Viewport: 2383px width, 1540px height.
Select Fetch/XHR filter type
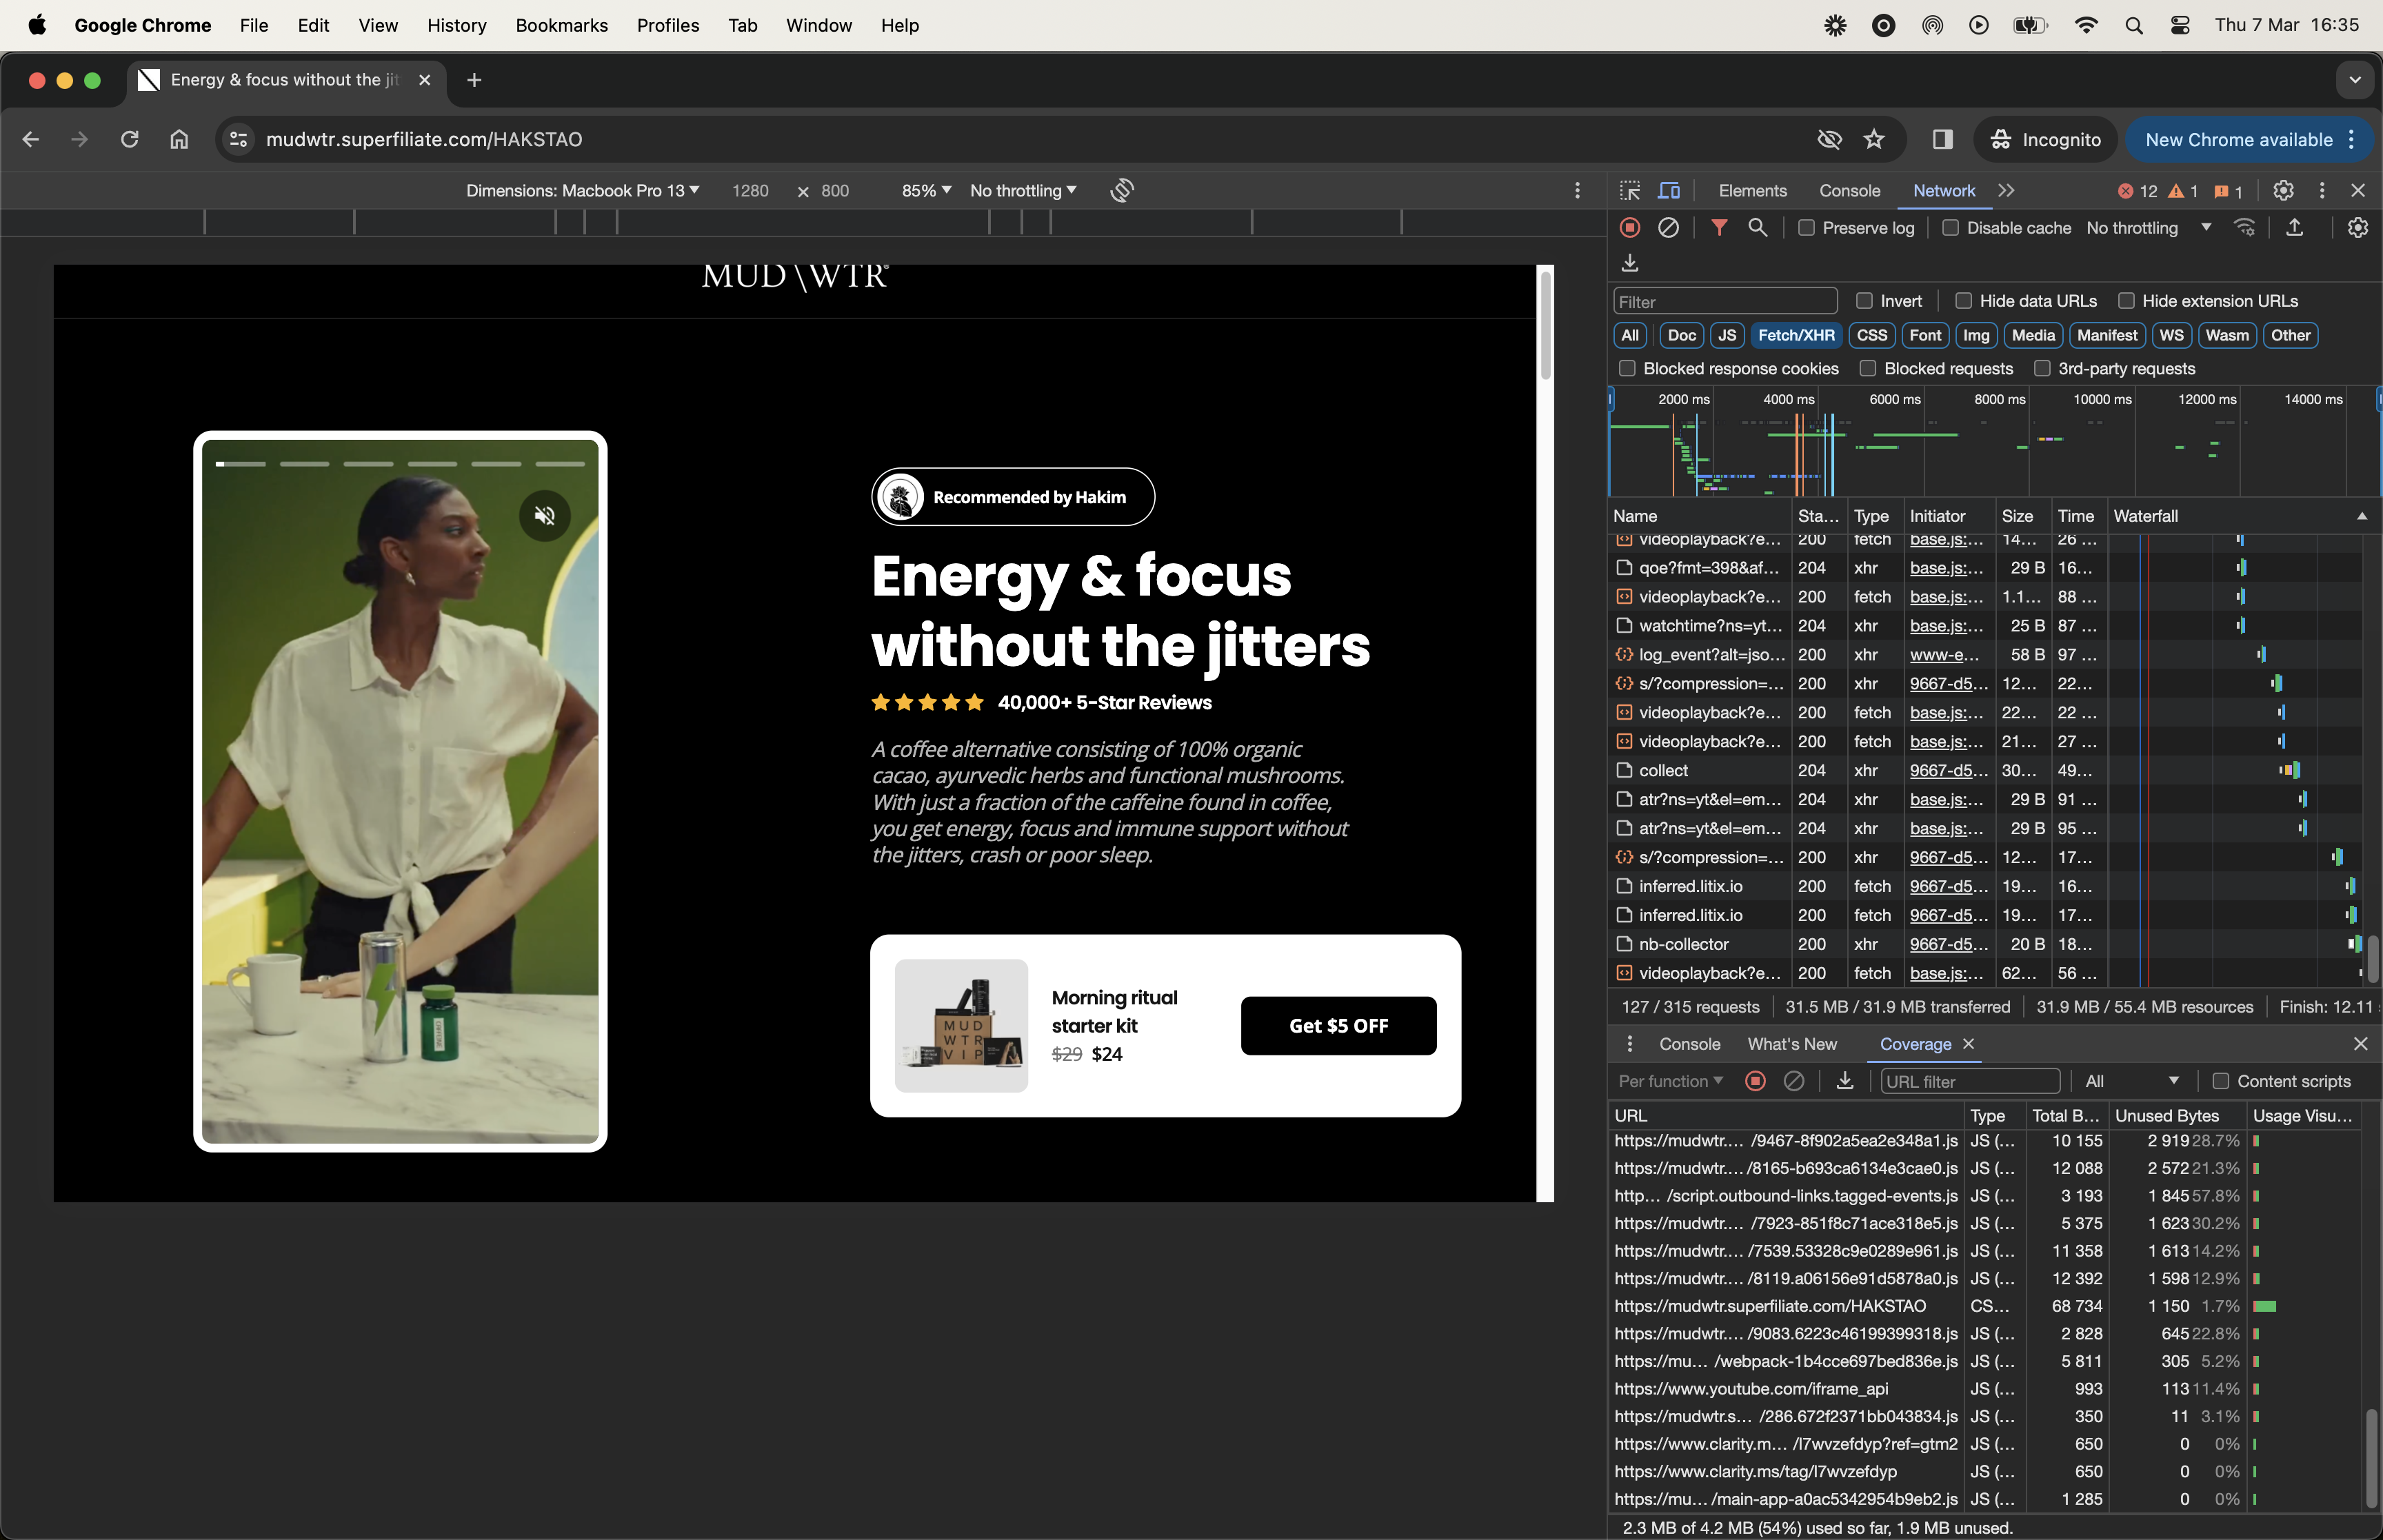[x=1796, y=335]
